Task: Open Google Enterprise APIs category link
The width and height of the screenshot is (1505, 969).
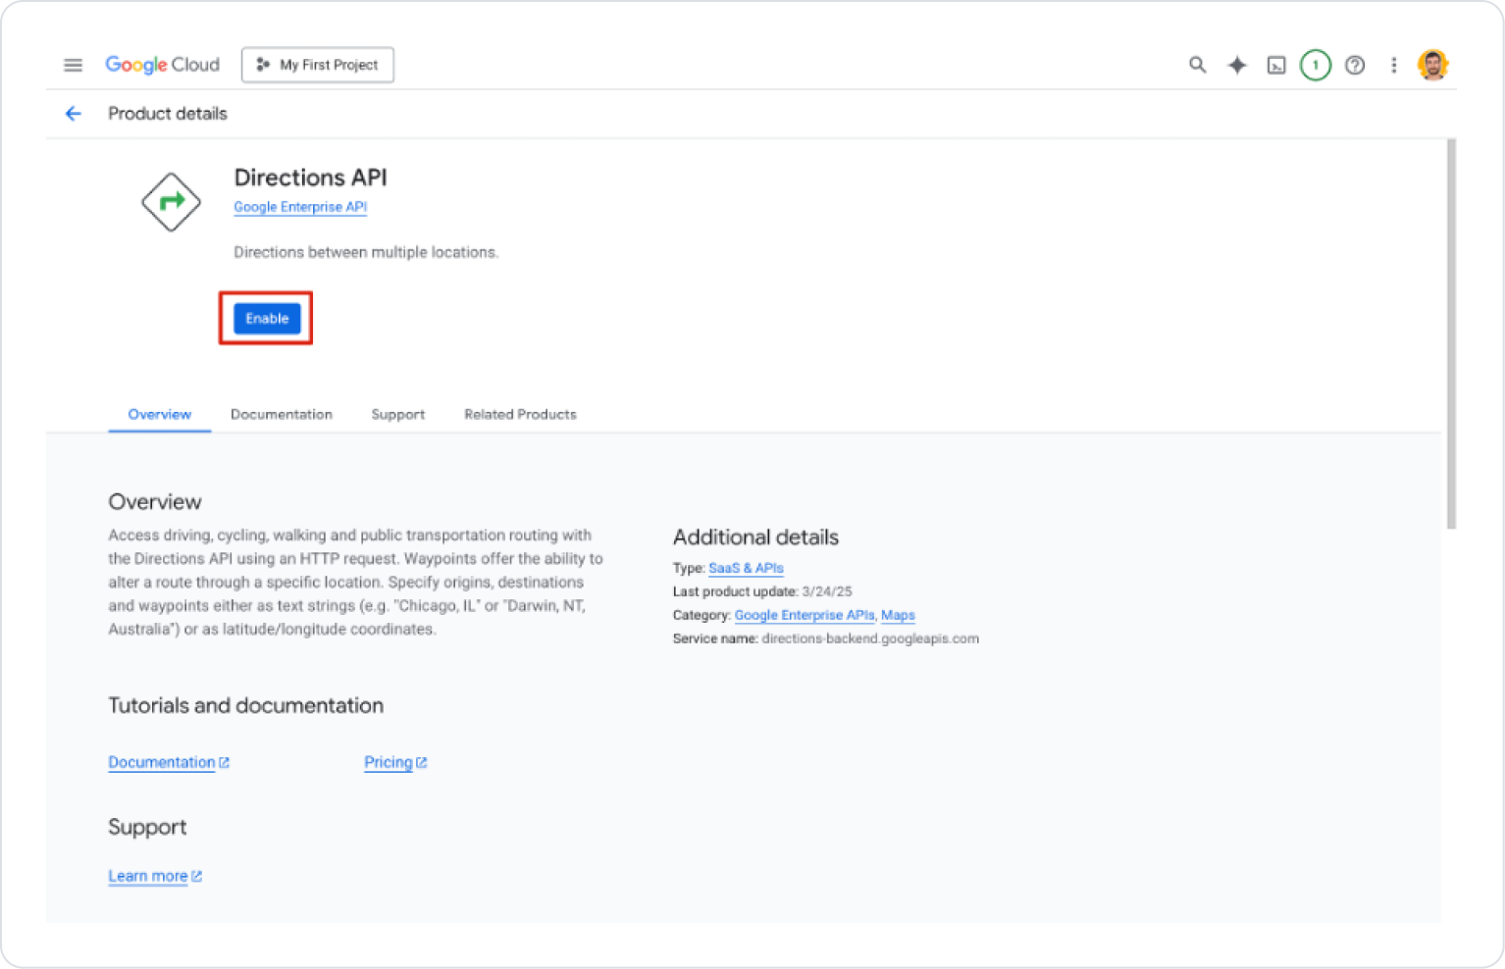Action: (804, 615)
